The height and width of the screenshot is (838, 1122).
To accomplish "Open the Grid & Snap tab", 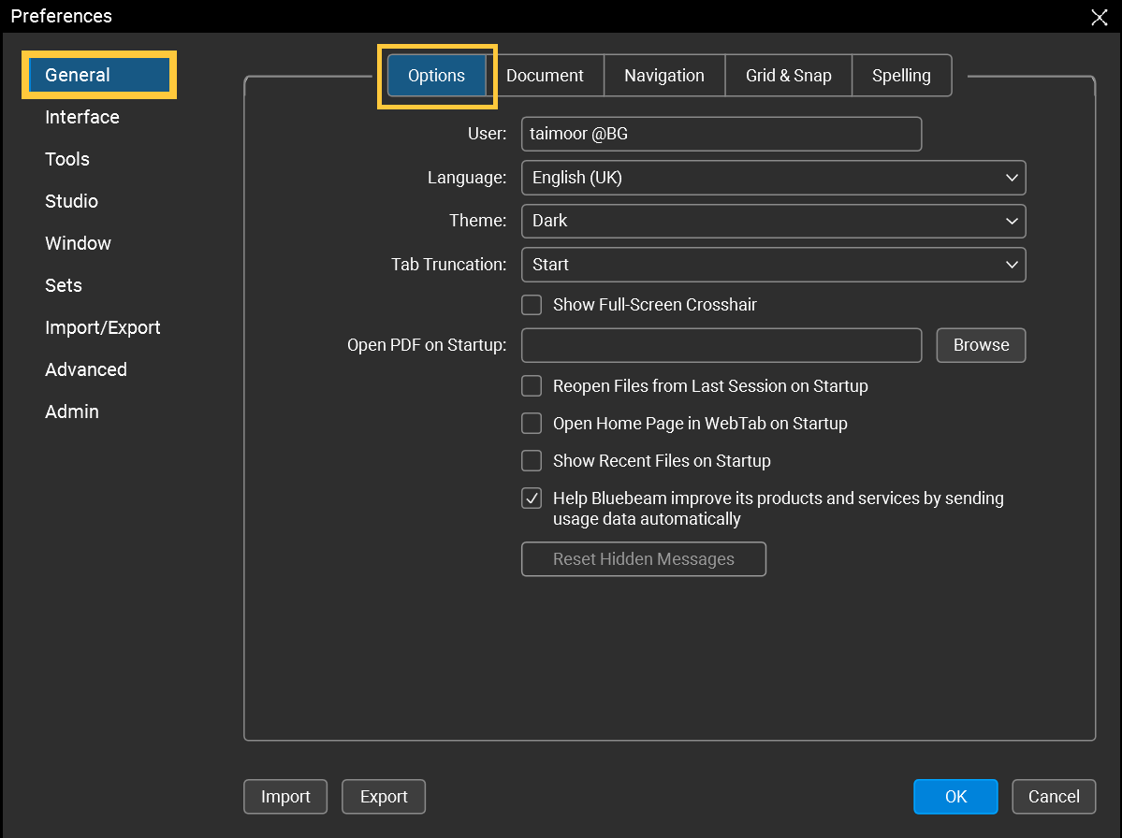I will [x=788, y=75].
